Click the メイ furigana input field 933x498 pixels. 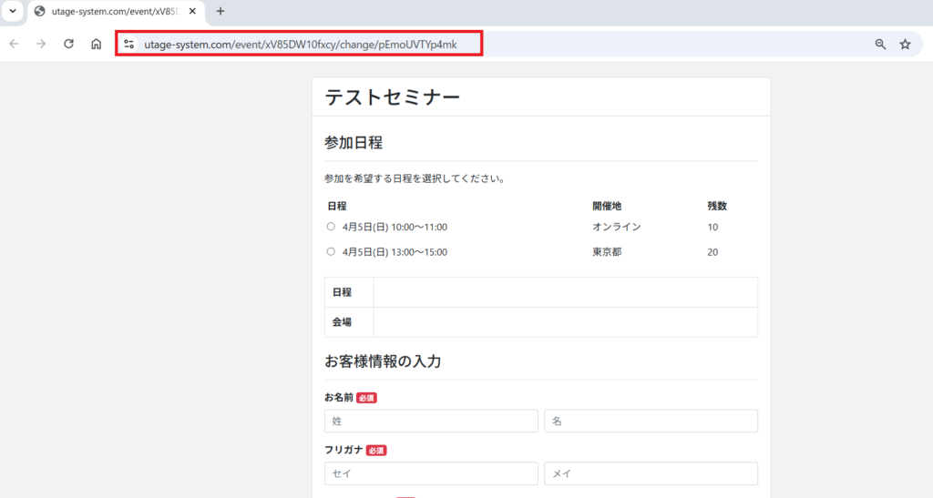click(651, 473)
